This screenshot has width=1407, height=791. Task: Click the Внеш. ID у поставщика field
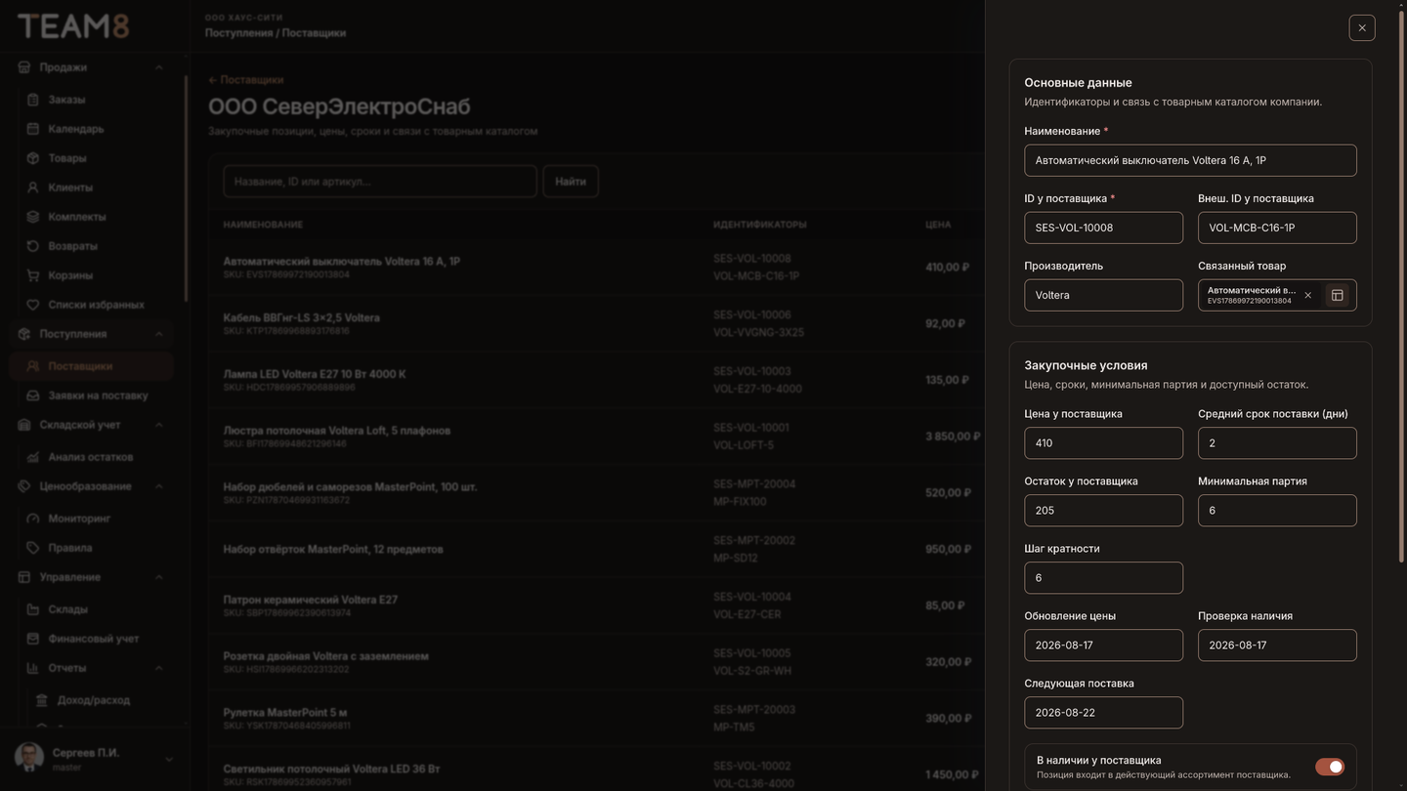coord(1277,228)
